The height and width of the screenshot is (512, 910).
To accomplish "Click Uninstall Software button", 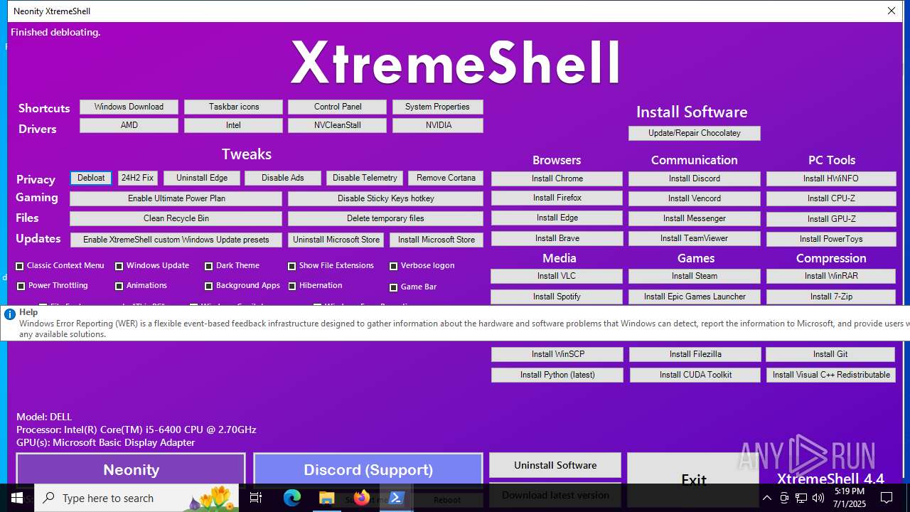I will point(555,465).
